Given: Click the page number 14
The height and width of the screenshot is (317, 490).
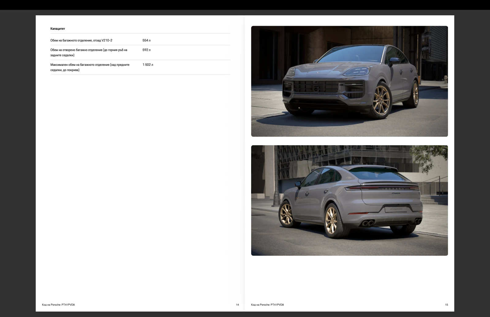Looking at the screenshot, I should tap(237, 305).
